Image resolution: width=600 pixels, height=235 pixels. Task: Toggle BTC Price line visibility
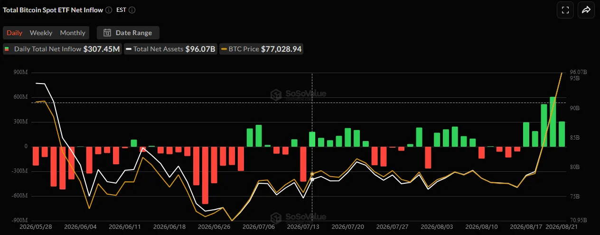[x=262, y=49]
